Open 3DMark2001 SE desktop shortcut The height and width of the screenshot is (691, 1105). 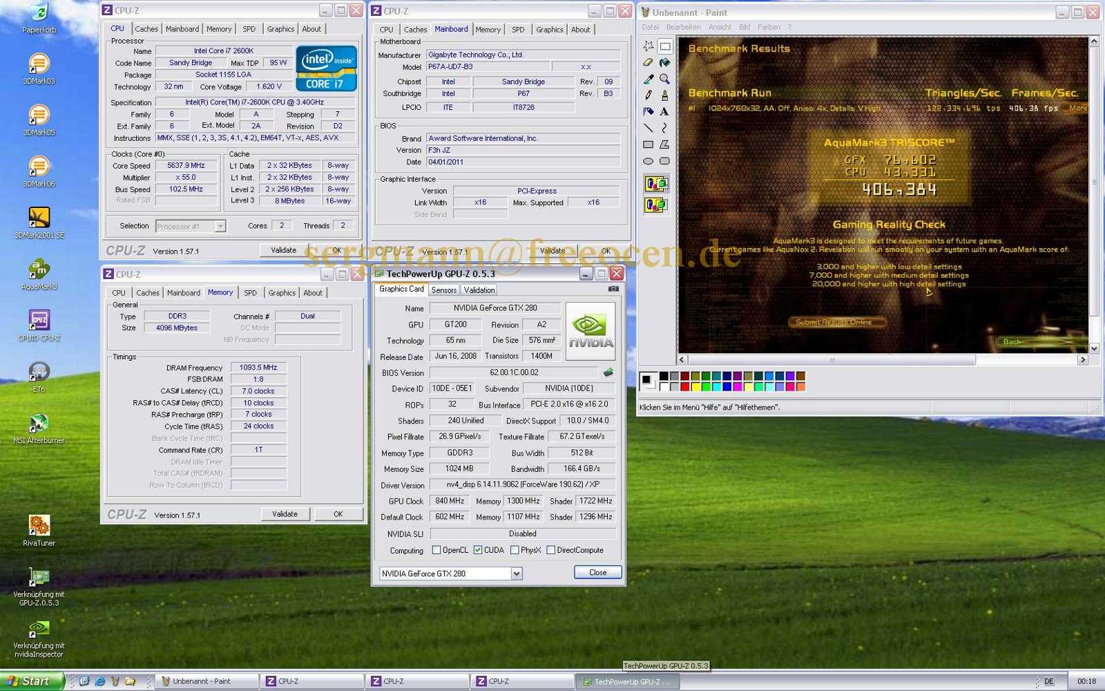tap(39, 223)
